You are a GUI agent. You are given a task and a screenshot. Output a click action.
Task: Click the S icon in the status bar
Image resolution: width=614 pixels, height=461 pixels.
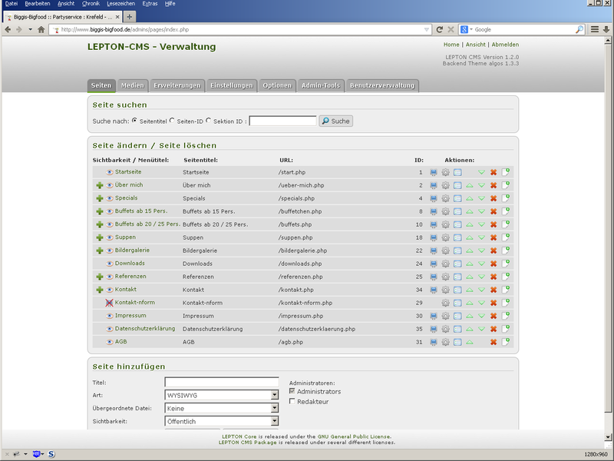[51, 454]
